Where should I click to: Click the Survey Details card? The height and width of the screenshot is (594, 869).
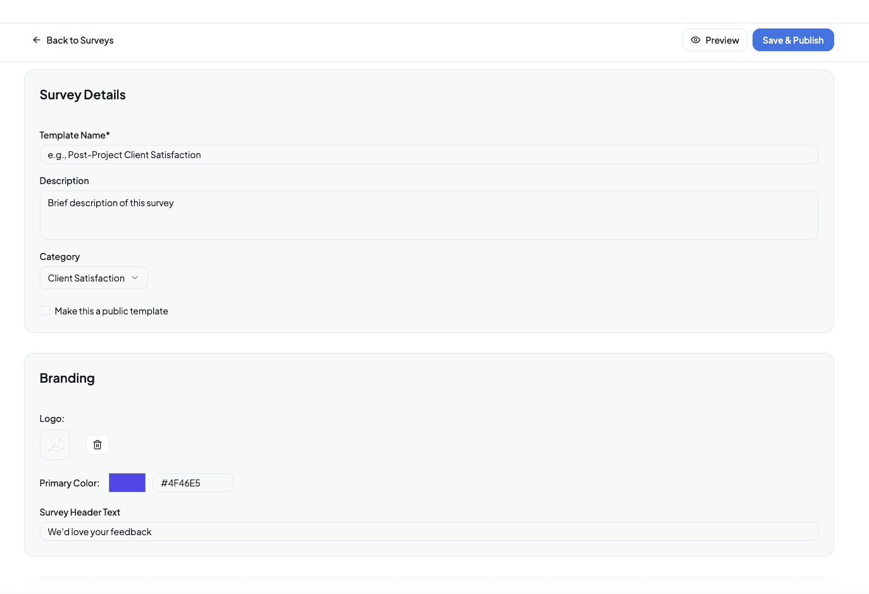429,201
